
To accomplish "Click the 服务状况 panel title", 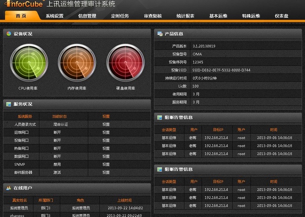I will (23, 104).
